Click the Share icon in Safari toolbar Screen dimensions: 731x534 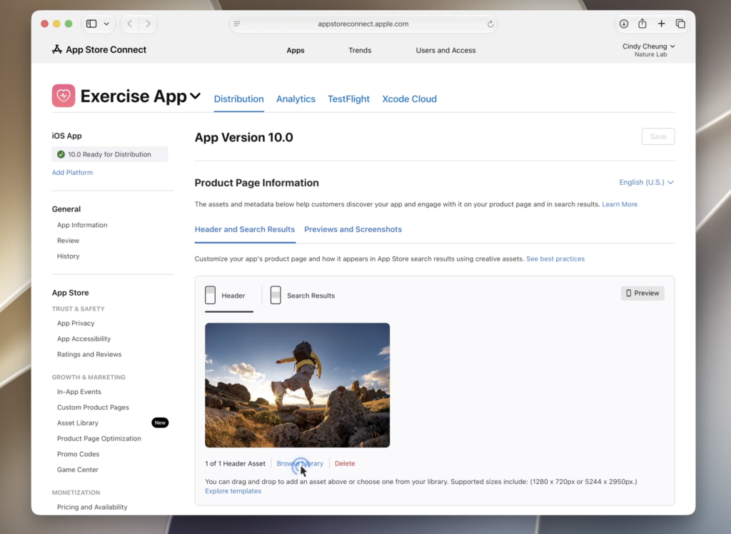tap(642, 24)
